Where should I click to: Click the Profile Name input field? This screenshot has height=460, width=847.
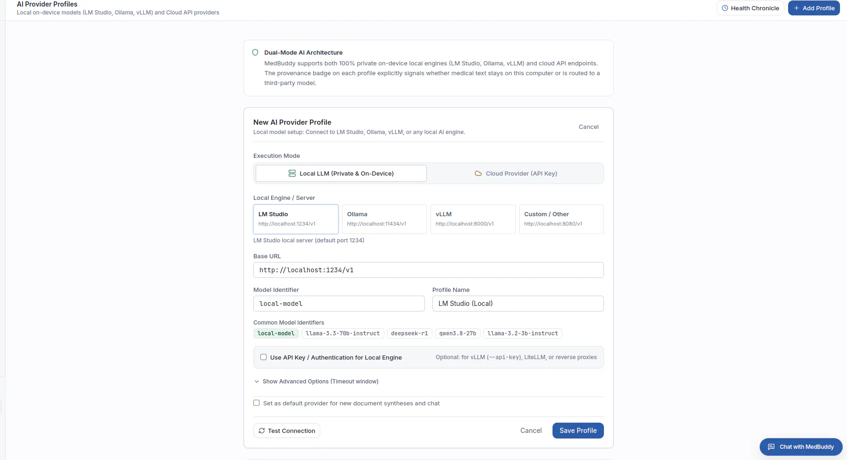[x=518, y=304]
